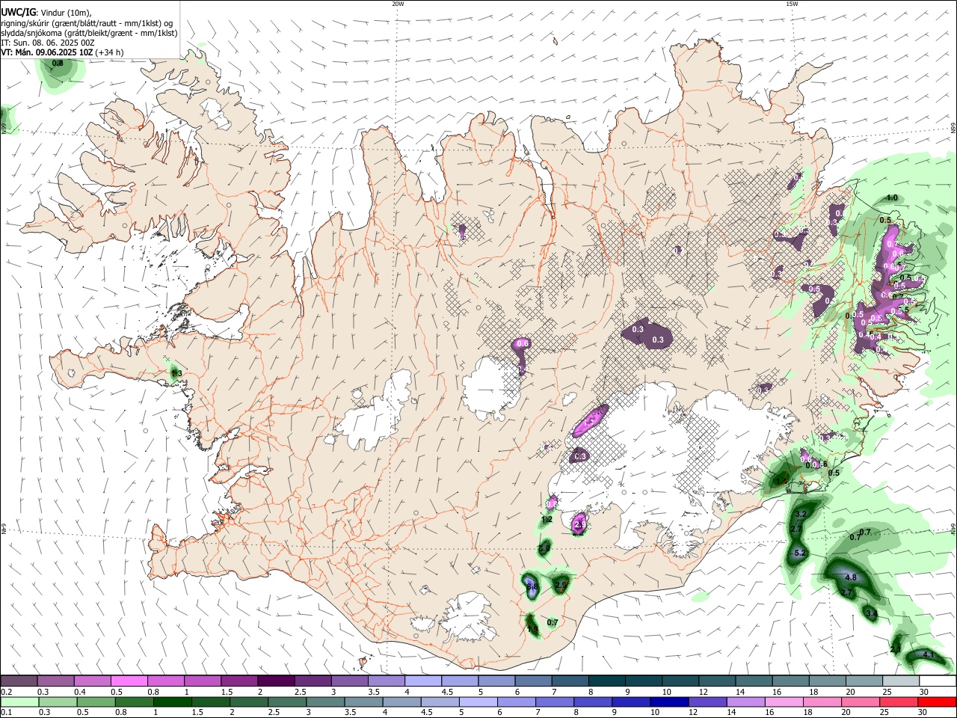
Task: Click the 4.8 rainfall value offshore
Action: tap(850, 577)
